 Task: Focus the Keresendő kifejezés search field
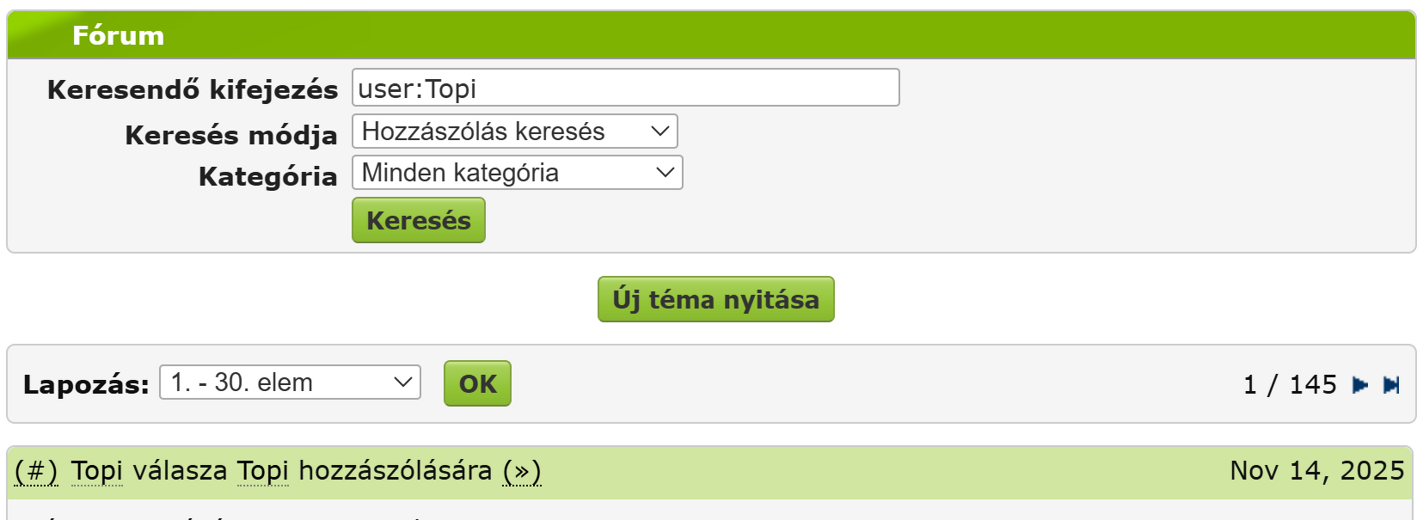625,88
